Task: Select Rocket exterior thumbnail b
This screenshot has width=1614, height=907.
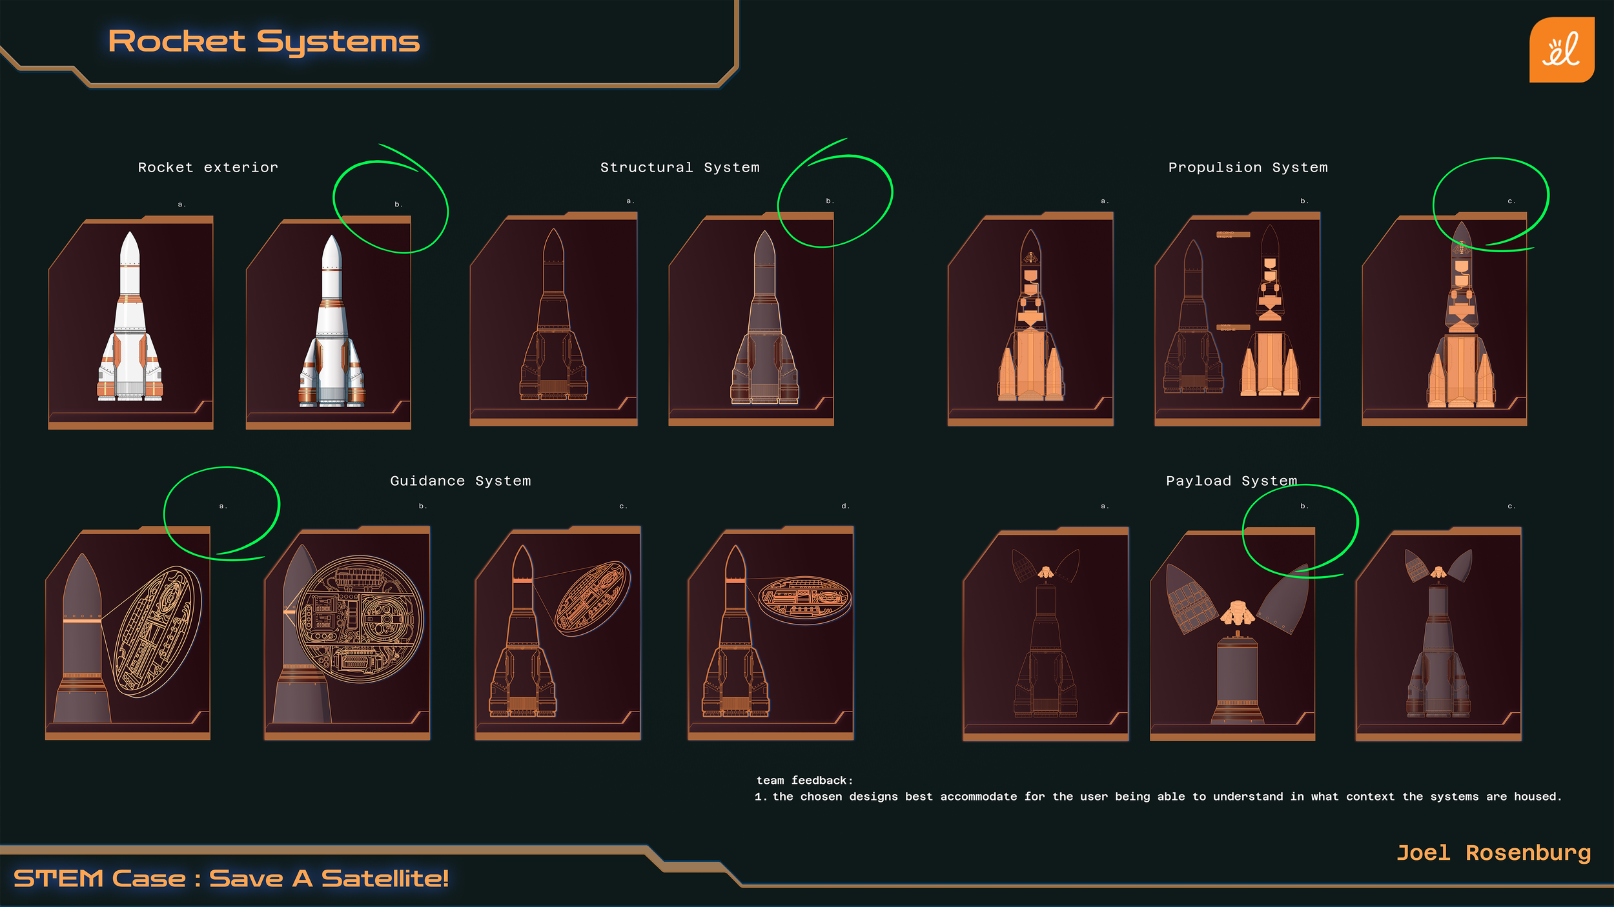Action: (329, 323)
